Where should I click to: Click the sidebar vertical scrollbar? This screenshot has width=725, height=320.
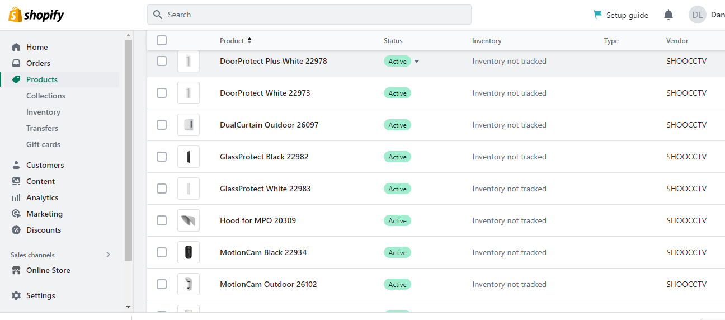pos(128,151)
